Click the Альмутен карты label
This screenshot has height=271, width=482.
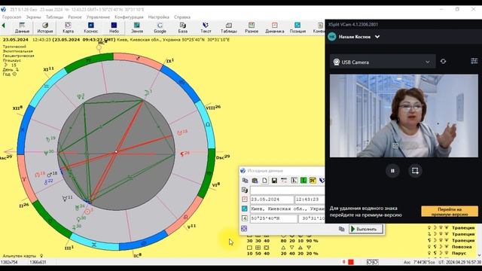(x=20, y=256)
